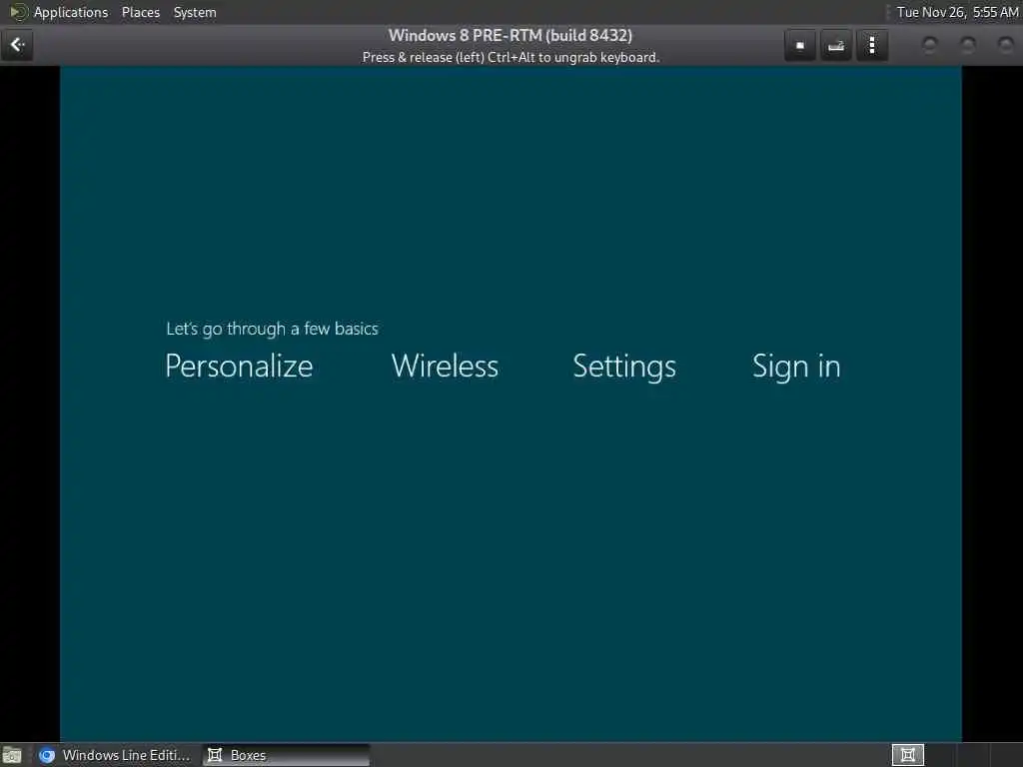This screenshot has height=767, width=1023.
Task: Select the Settings step heading
Action: [624, 367]
